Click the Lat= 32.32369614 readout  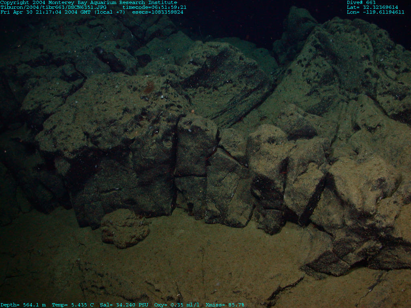point(372,7)
